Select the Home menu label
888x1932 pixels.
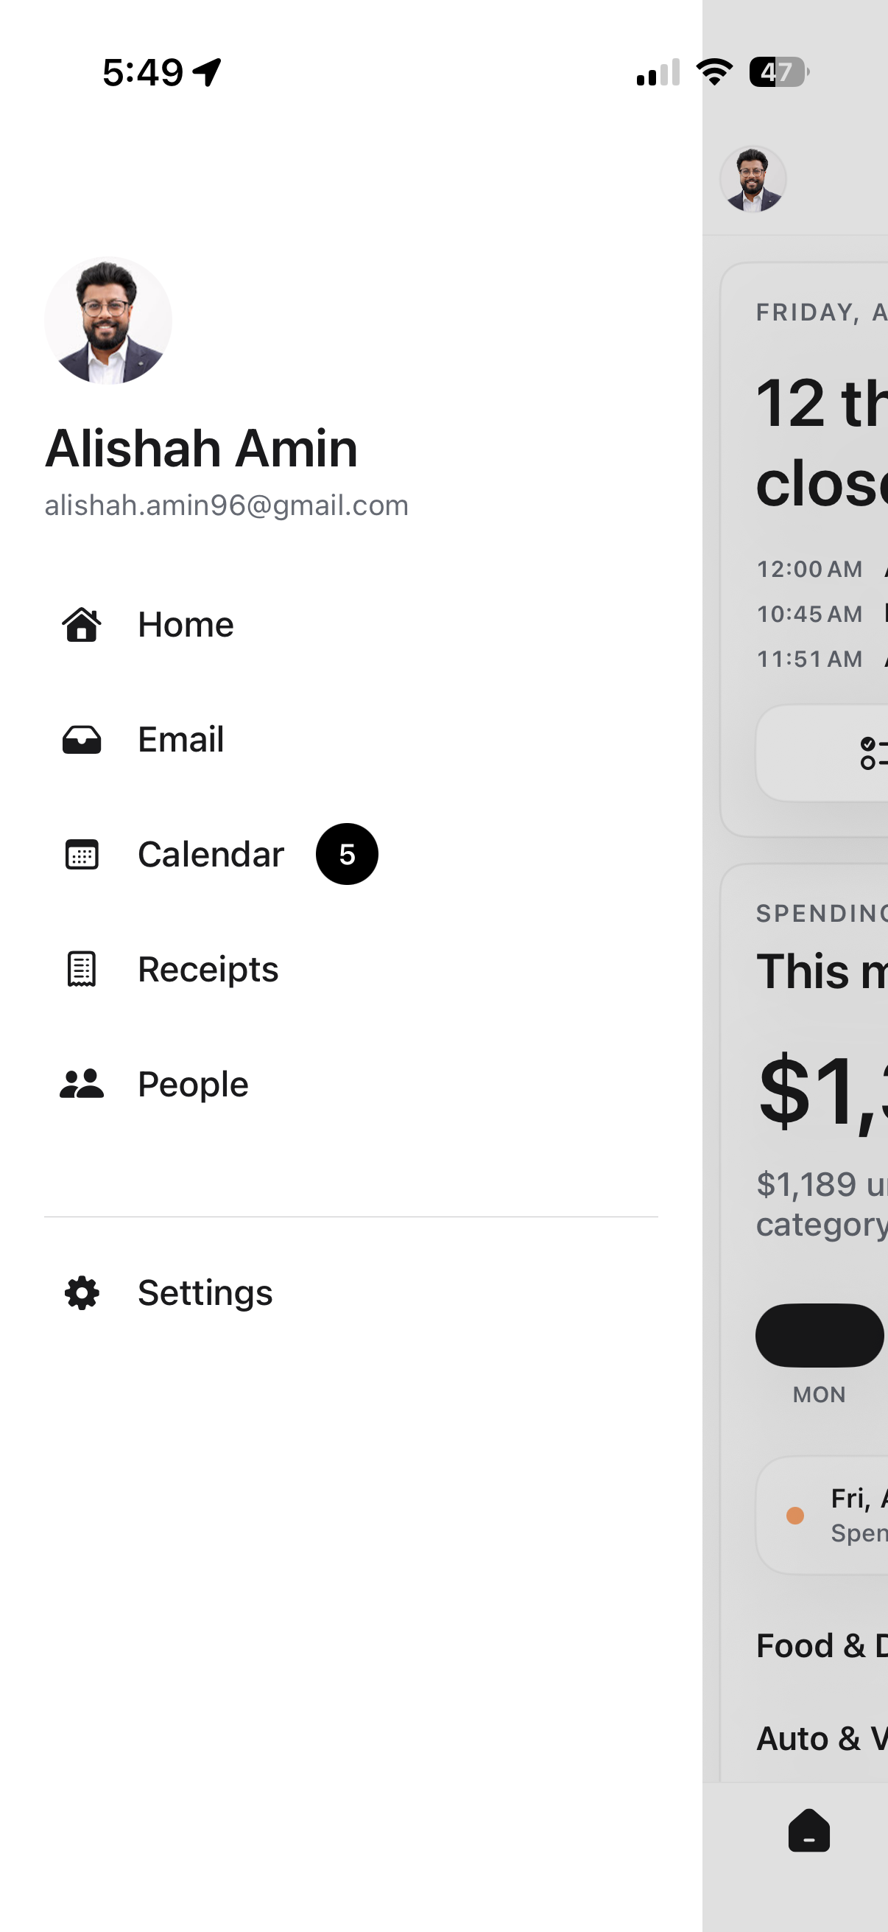coord(186,625)
